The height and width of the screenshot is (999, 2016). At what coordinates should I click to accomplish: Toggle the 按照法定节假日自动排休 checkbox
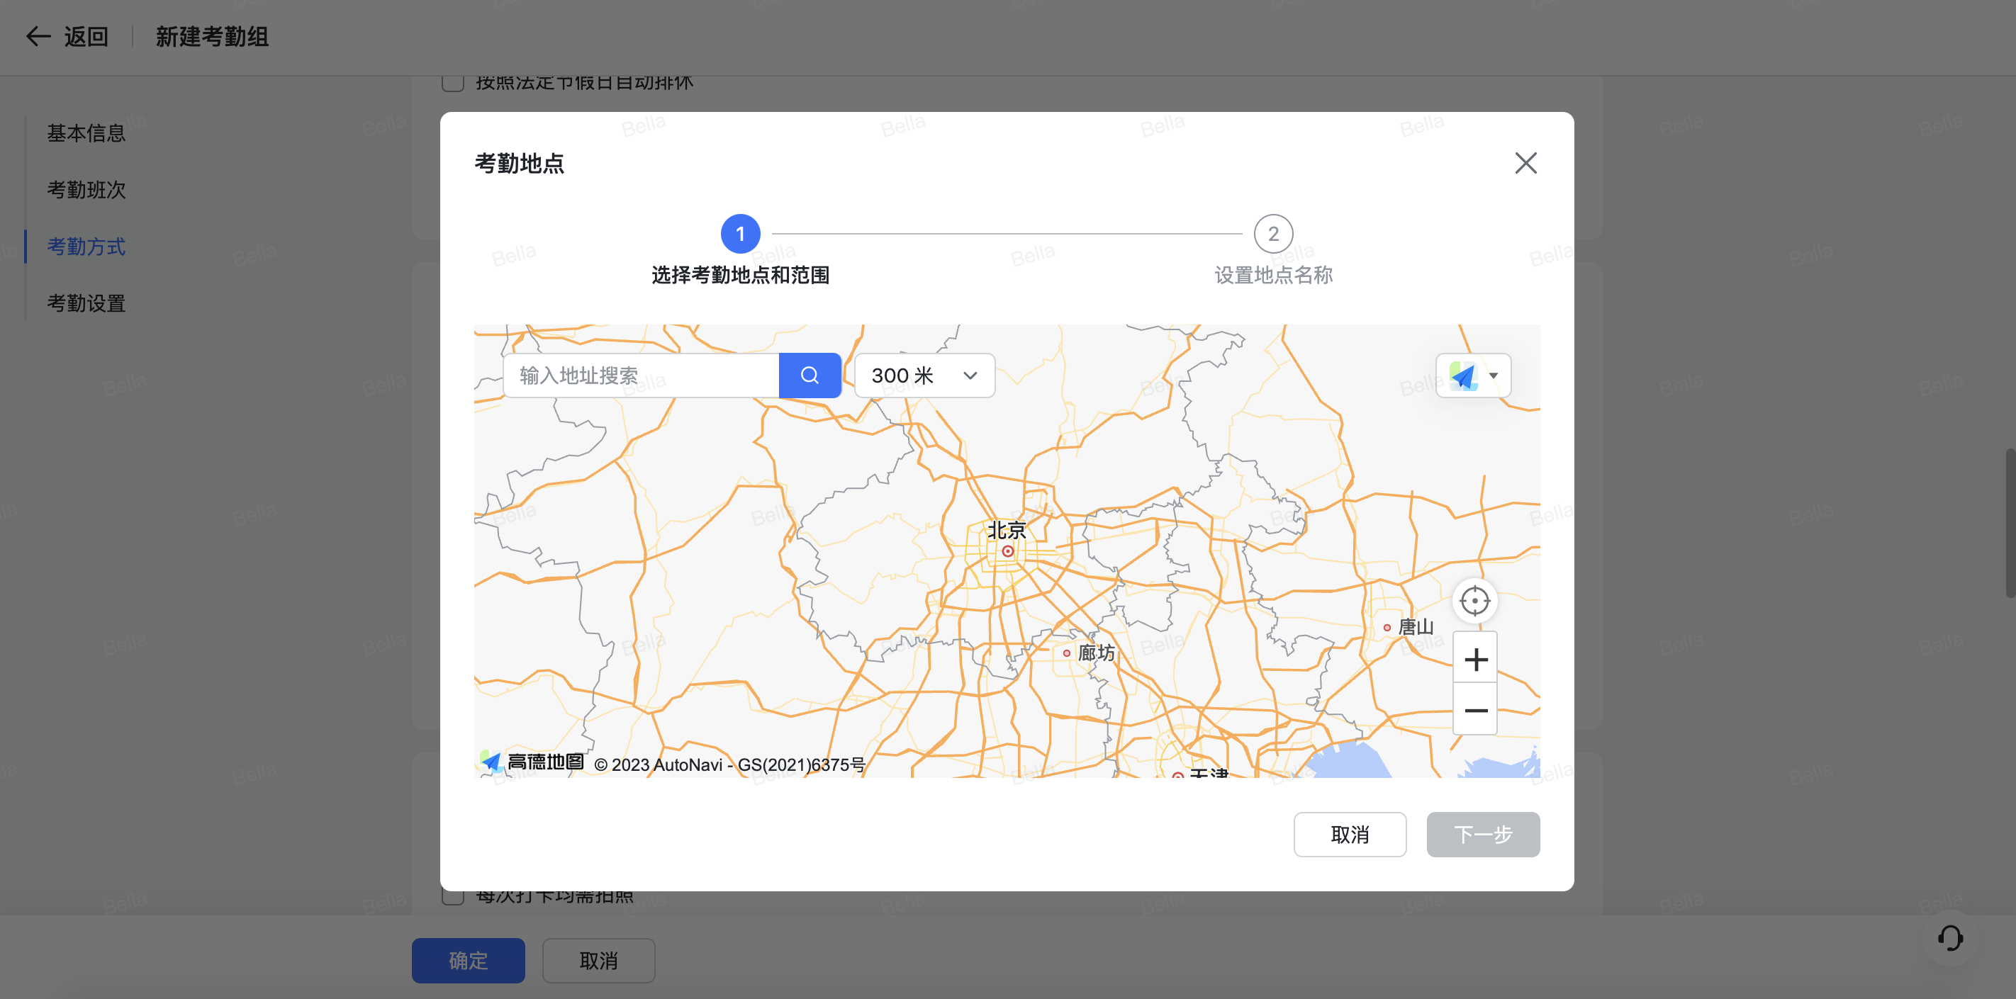[452, 81]
